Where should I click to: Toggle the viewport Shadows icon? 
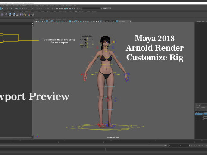[x=81, y=21]
